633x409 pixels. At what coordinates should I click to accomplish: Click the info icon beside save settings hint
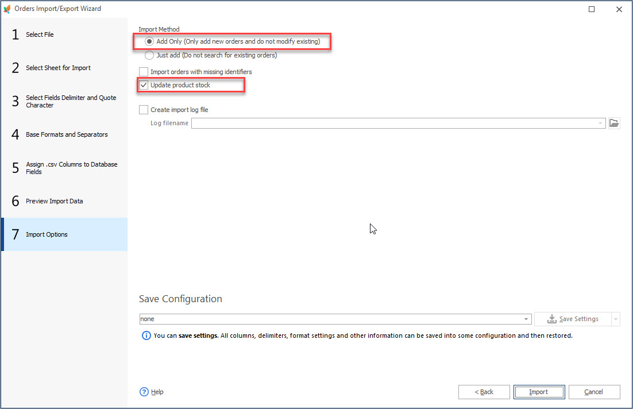pos(146,335)
